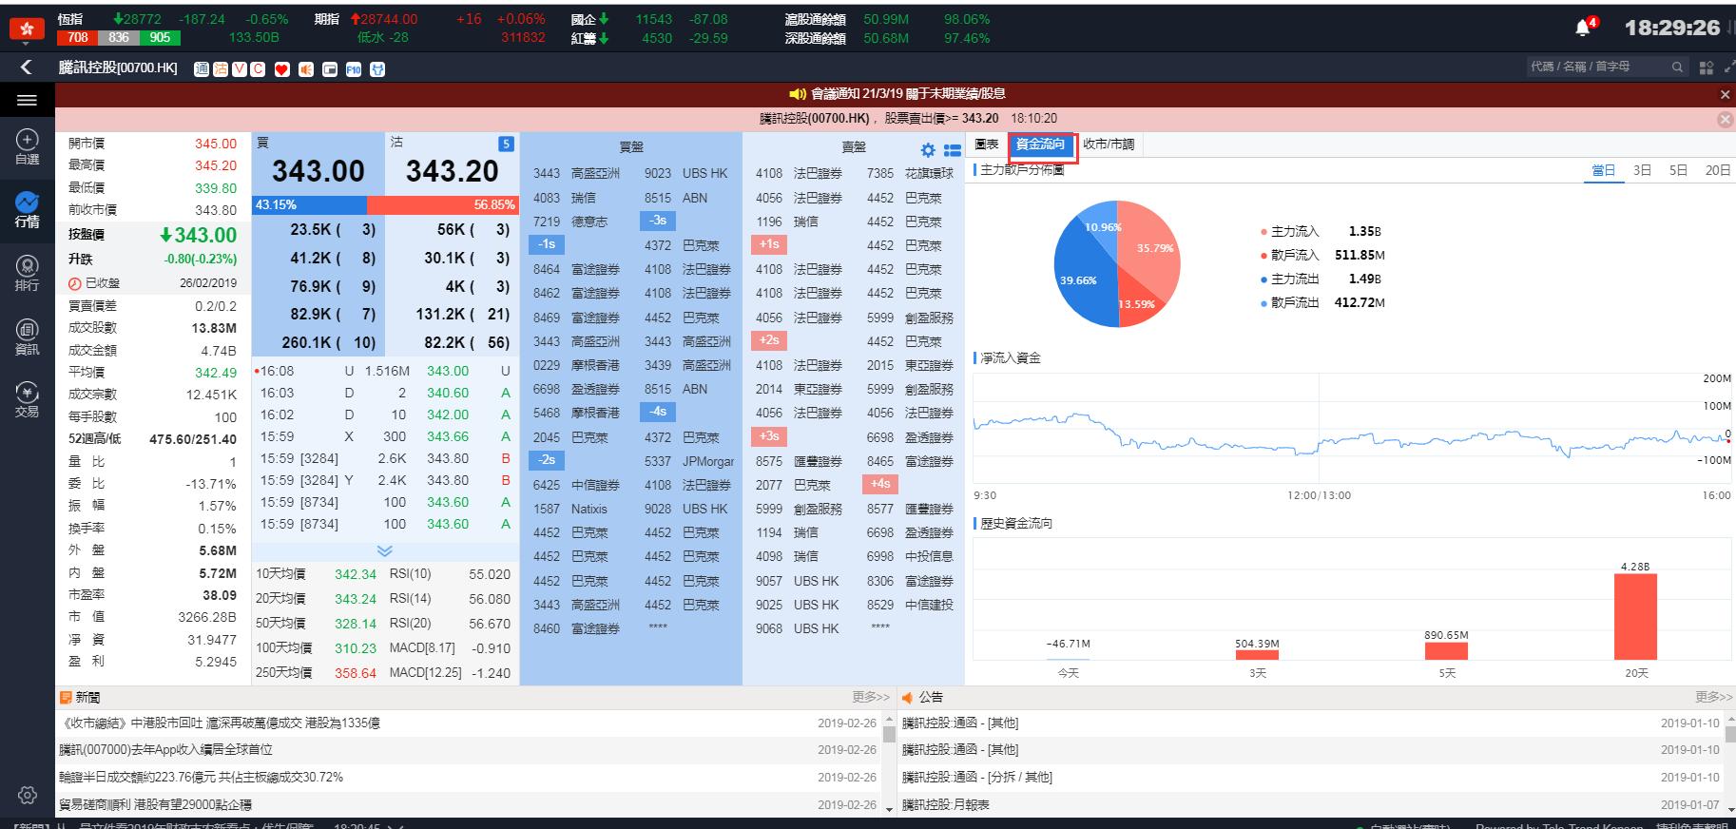Screen dimensions: 1736x829
Task: Expand trades list with double chevron
Action: [384, 551]
